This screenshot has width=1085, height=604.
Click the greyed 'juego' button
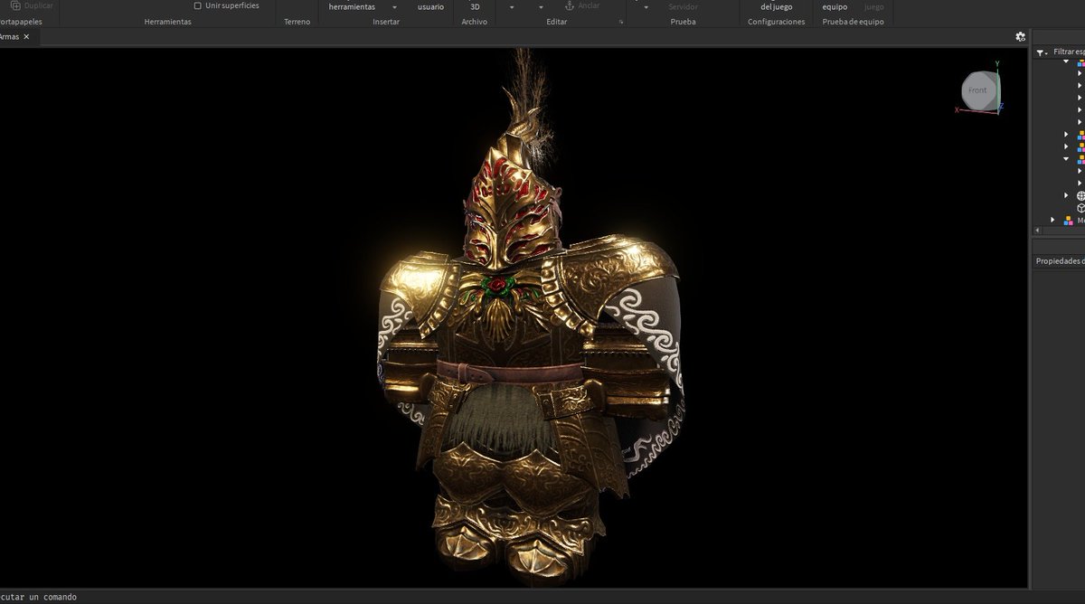[x=874, y=6]
